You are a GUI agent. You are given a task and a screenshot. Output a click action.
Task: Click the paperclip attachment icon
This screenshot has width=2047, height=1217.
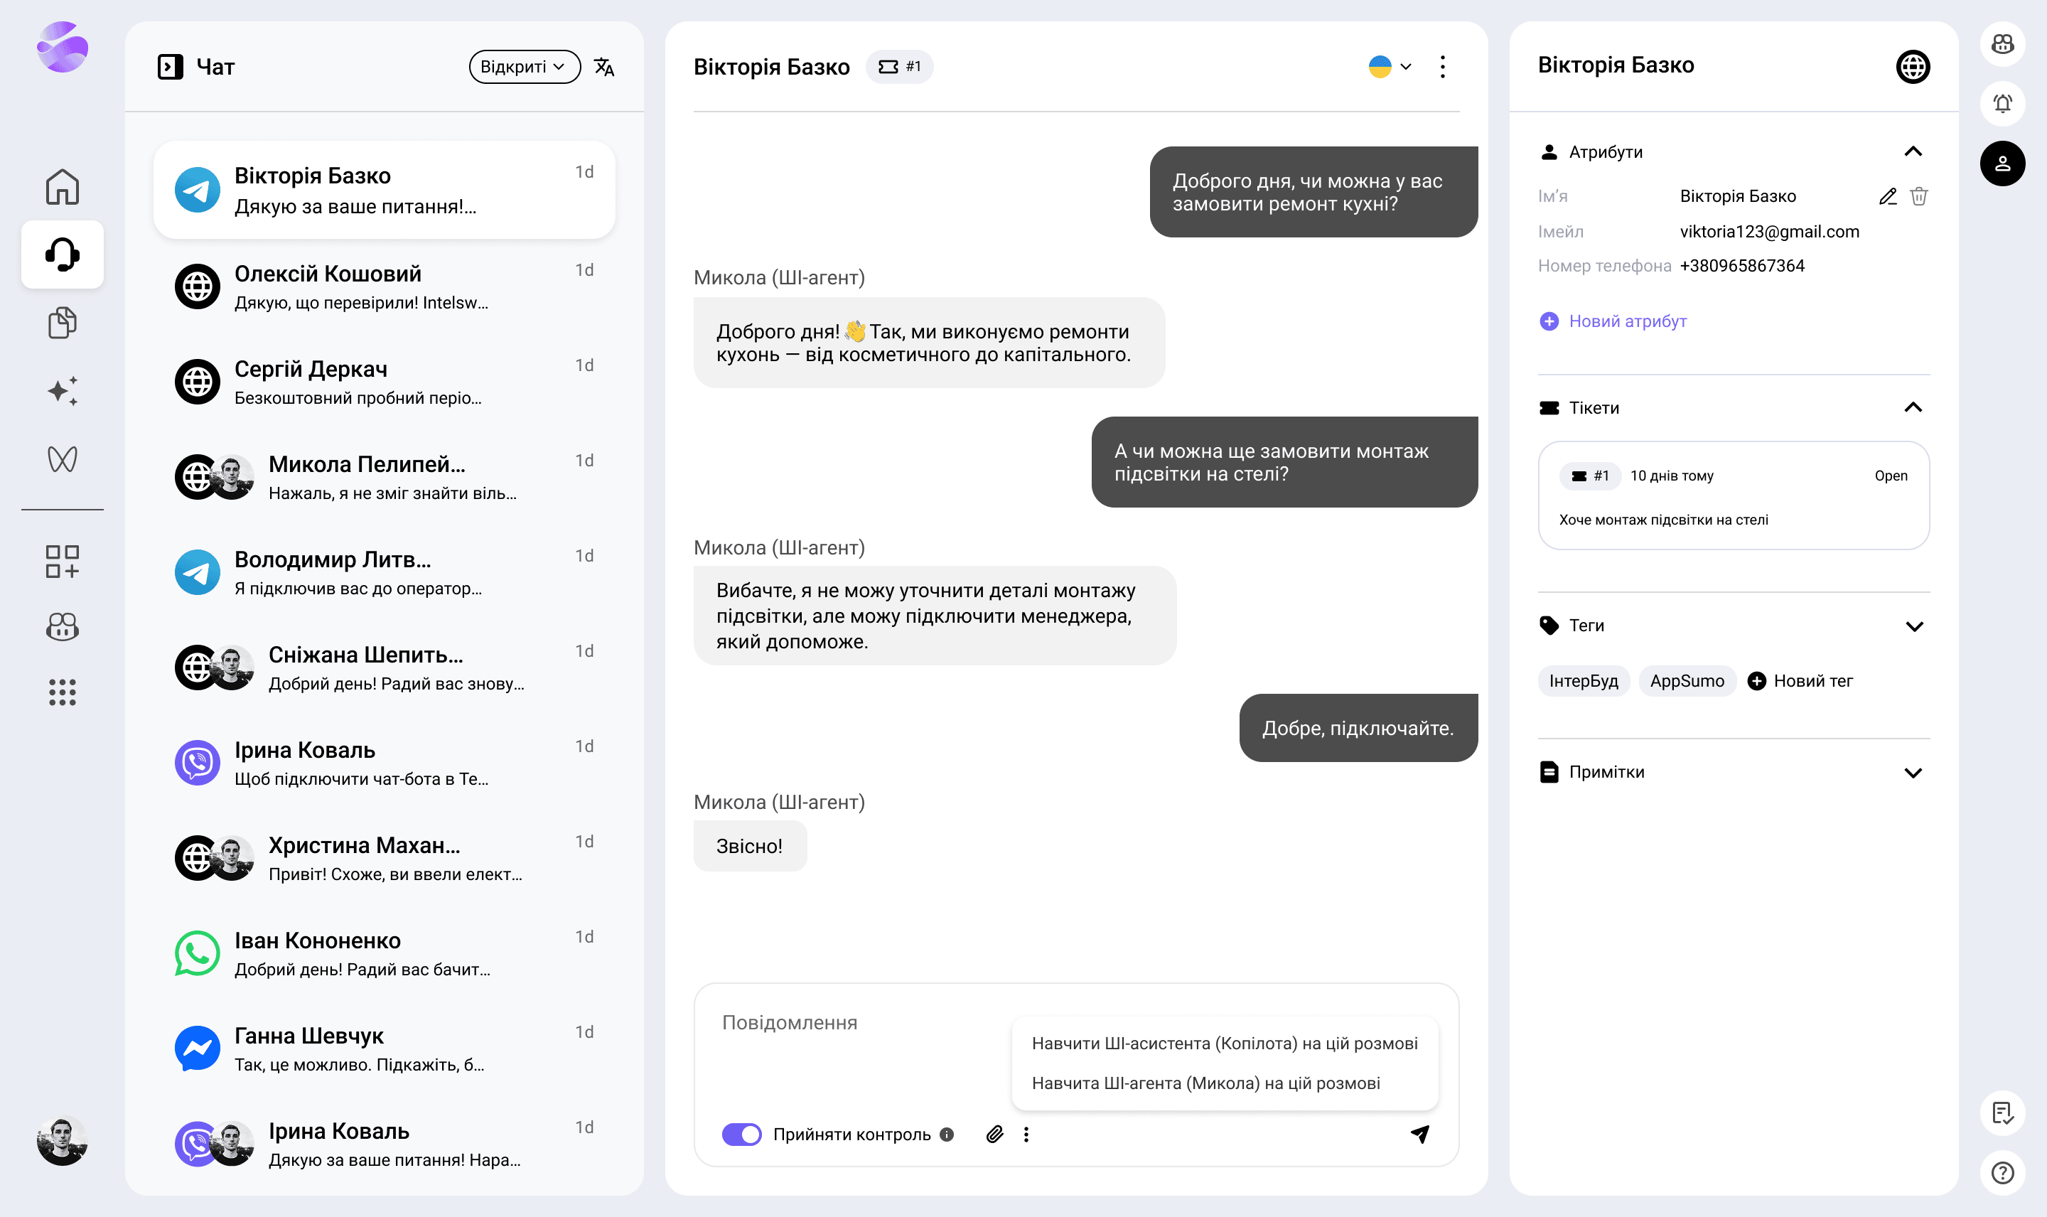[x=994, y=1134]
